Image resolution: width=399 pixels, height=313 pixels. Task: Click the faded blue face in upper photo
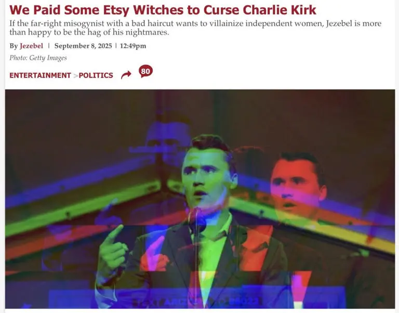(168, 140)
